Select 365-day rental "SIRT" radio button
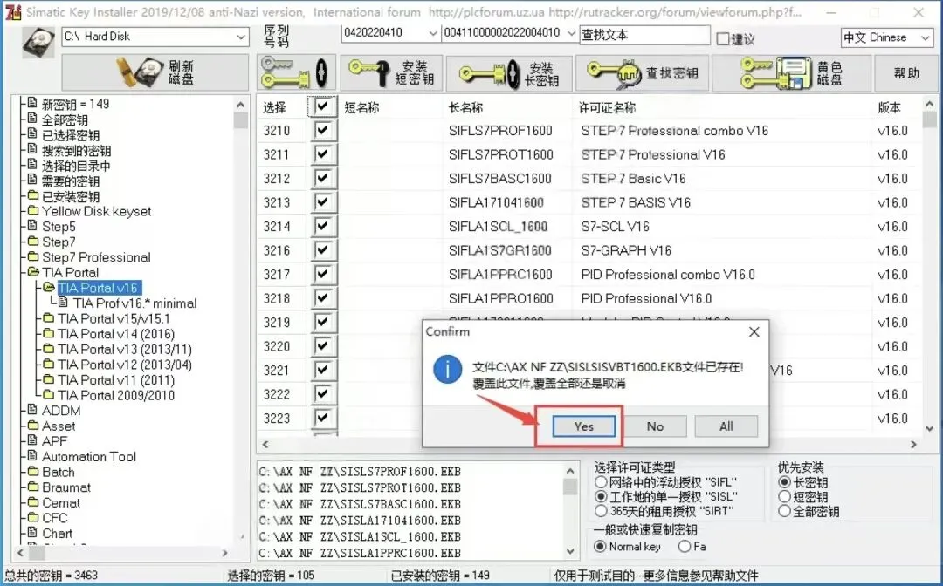Viewport: 943px width, 586px height. coord(600,511)
